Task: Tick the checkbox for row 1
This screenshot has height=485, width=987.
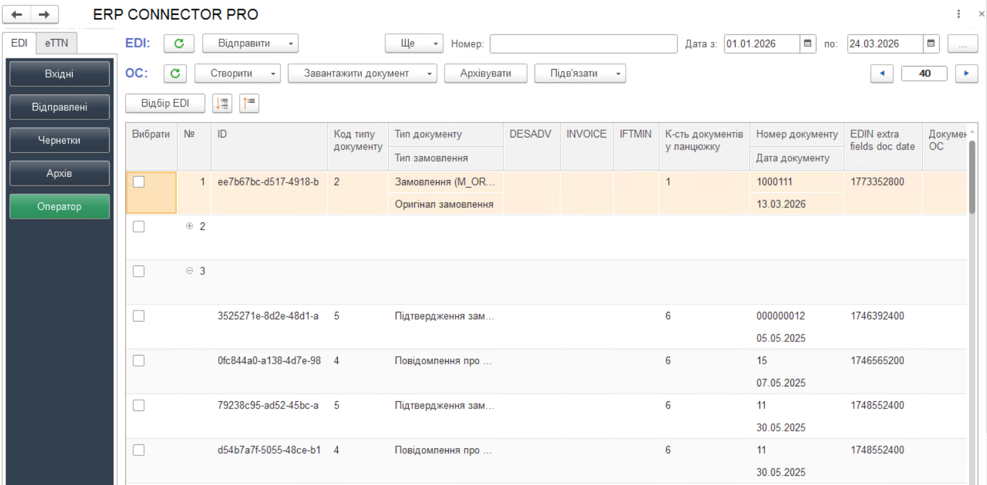Action: 139,182
